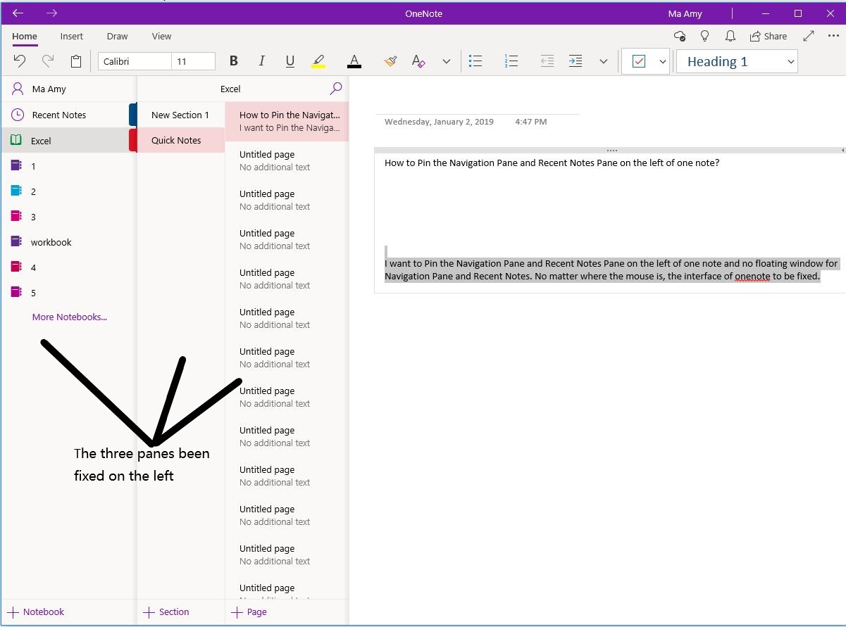The image size is (846, 627).
Task: Enter full screen mode with the diagonal arrows
Action: 809,36
